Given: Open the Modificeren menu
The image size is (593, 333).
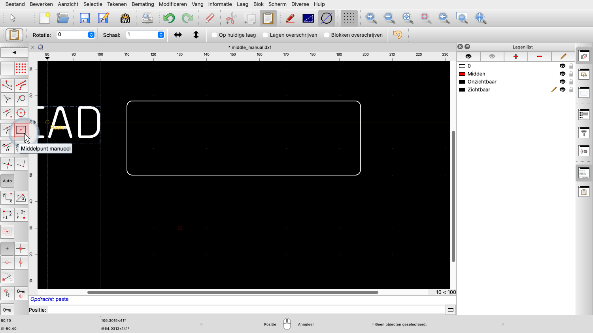Looking at the screenshot, I should (x=173, y=4).
